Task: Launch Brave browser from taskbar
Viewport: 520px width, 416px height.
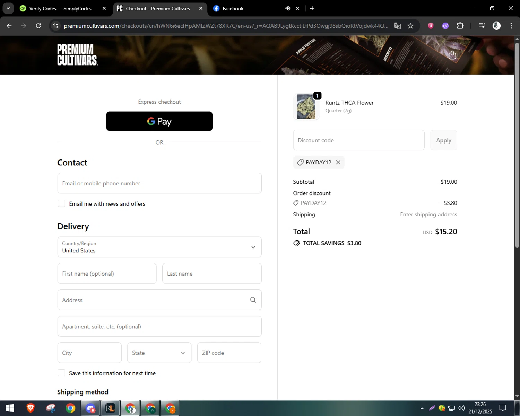Action: pyautogui.click(x=31, y=408)
